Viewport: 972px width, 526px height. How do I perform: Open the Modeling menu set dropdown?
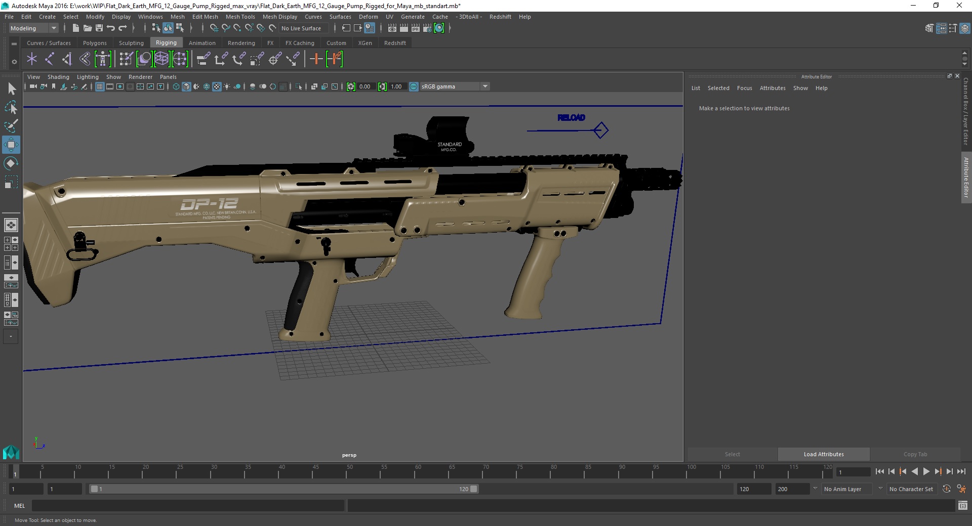point(33,28)
